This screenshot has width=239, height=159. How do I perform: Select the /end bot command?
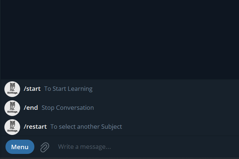31,108
